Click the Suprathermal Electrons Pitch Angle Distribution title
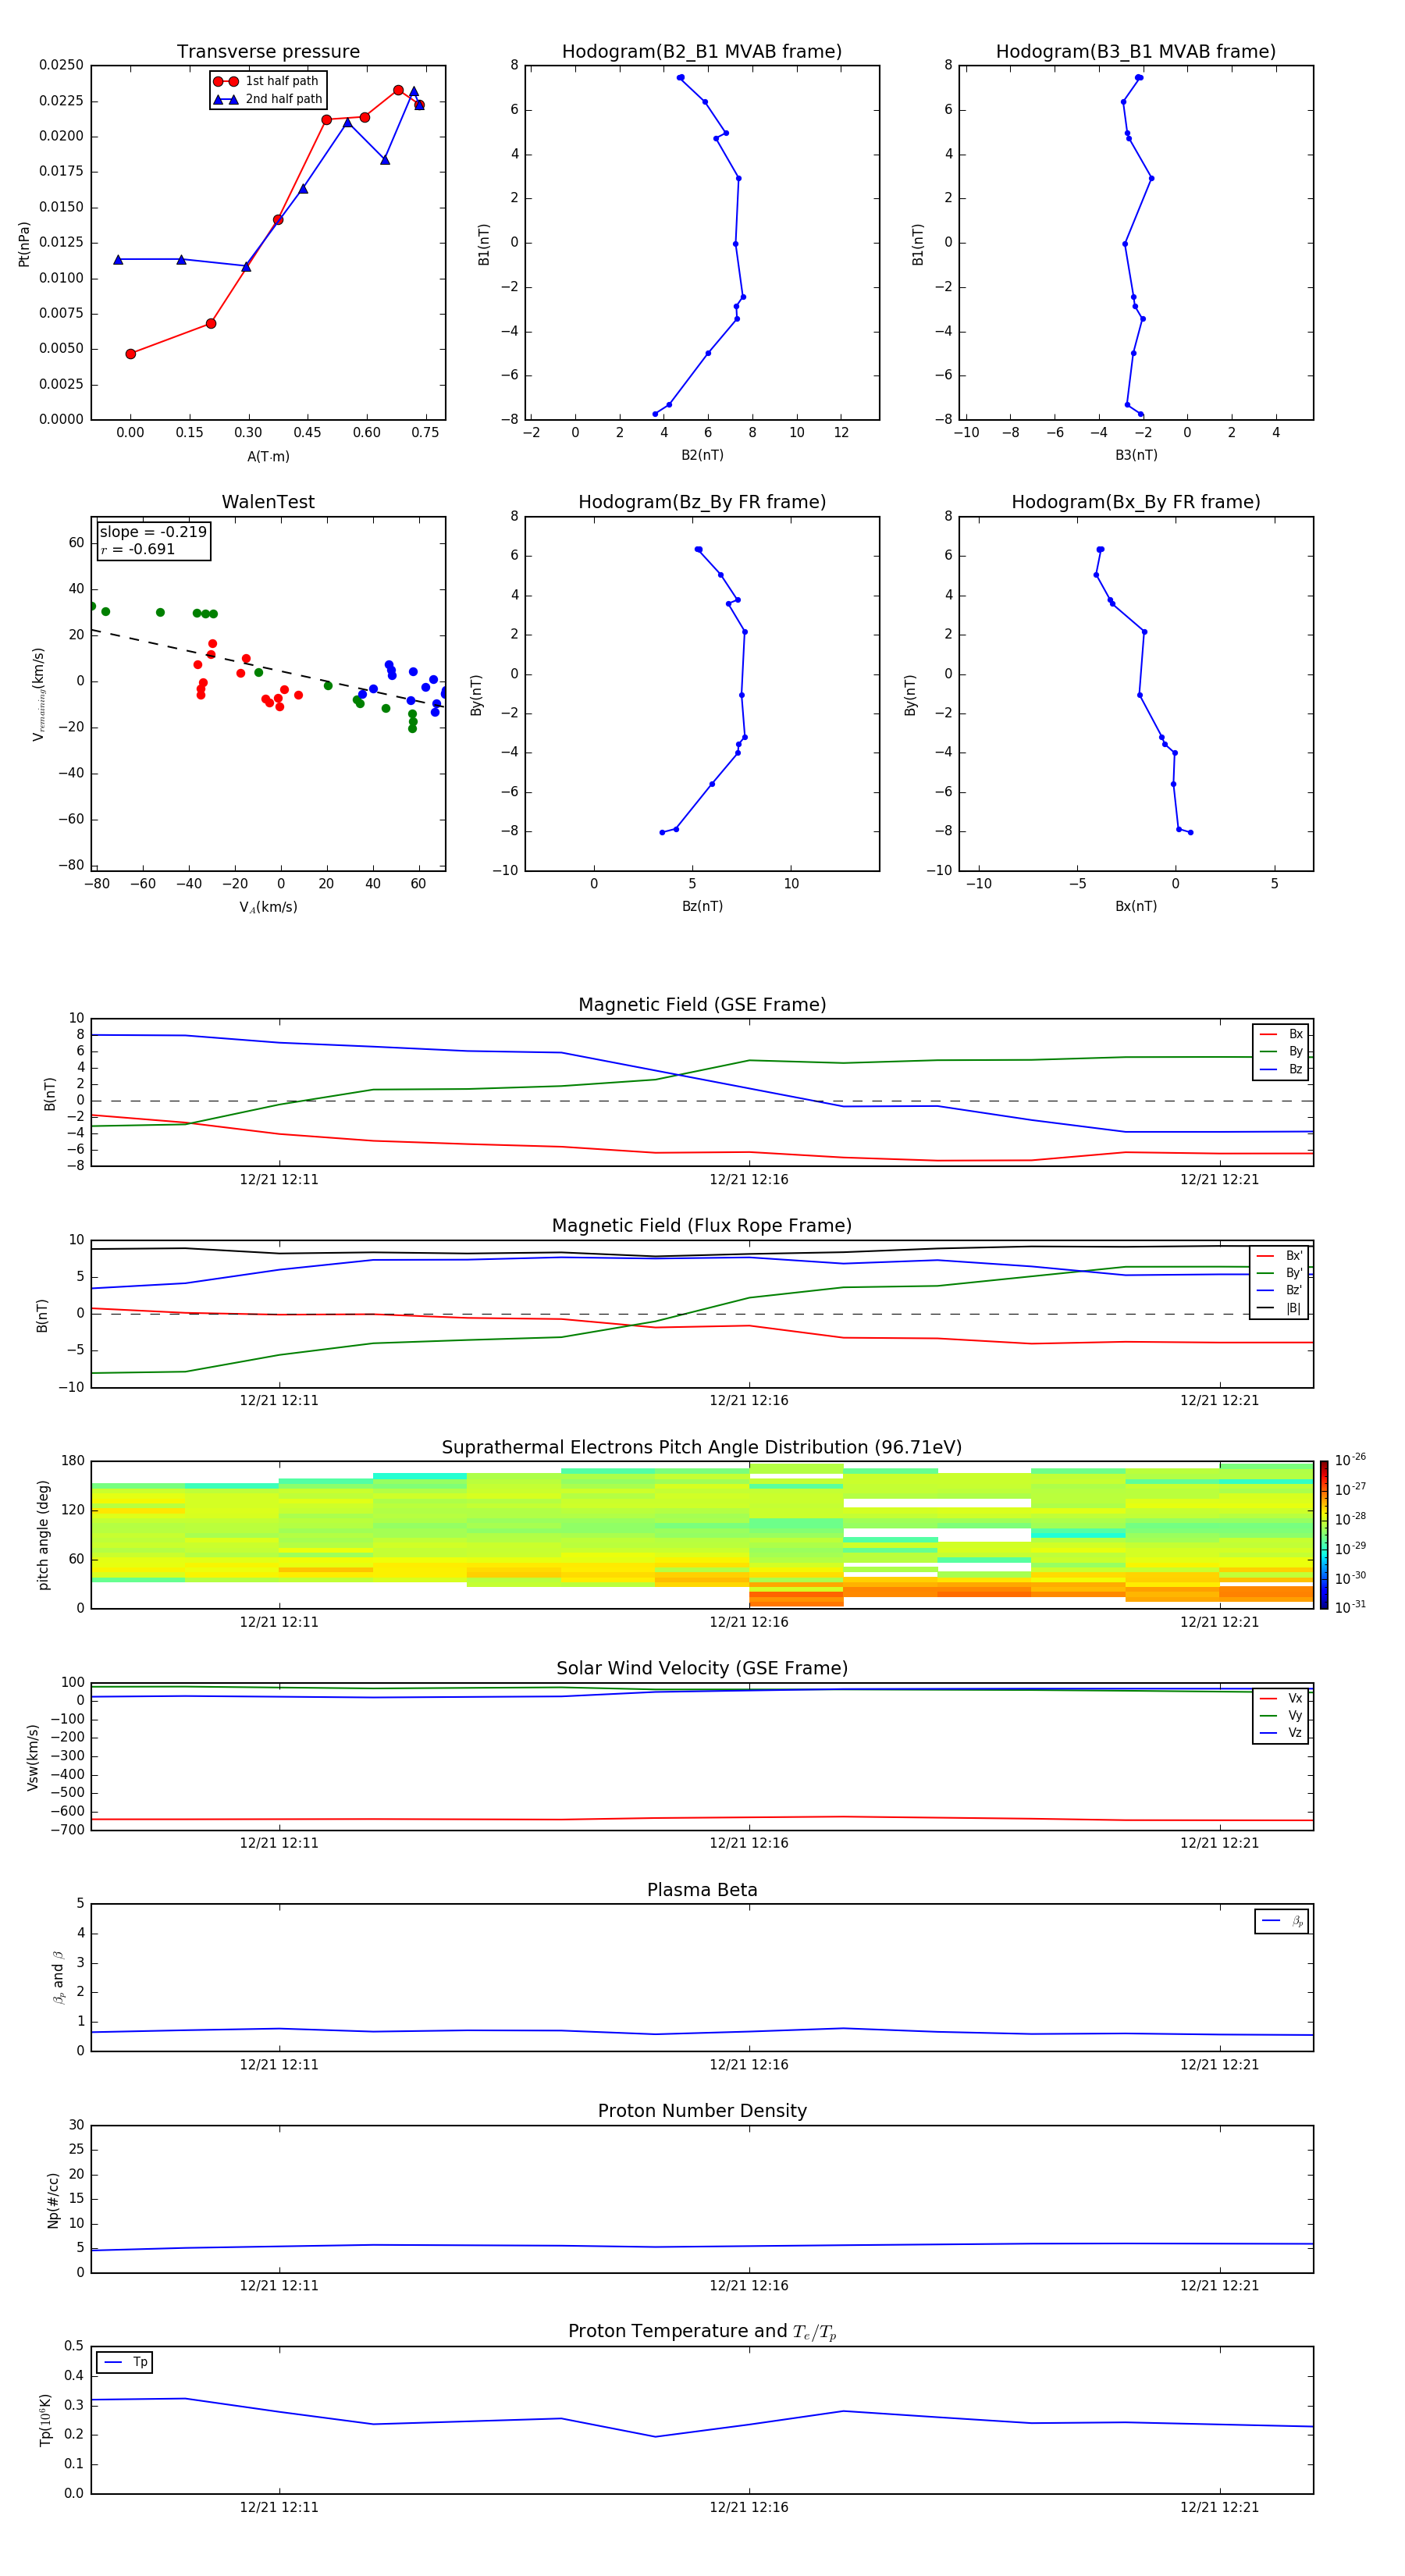The image size is (1405, 2576). [x=702, y=1448]
